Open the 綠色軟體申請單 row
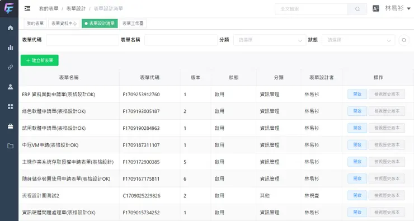This screenshot has width=414, height=221. pos(357,111)
